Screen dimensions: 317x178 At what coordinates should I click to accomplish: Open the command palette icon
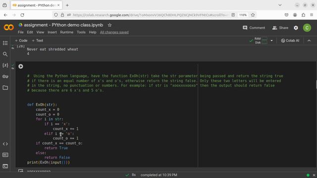pos(5,155)
